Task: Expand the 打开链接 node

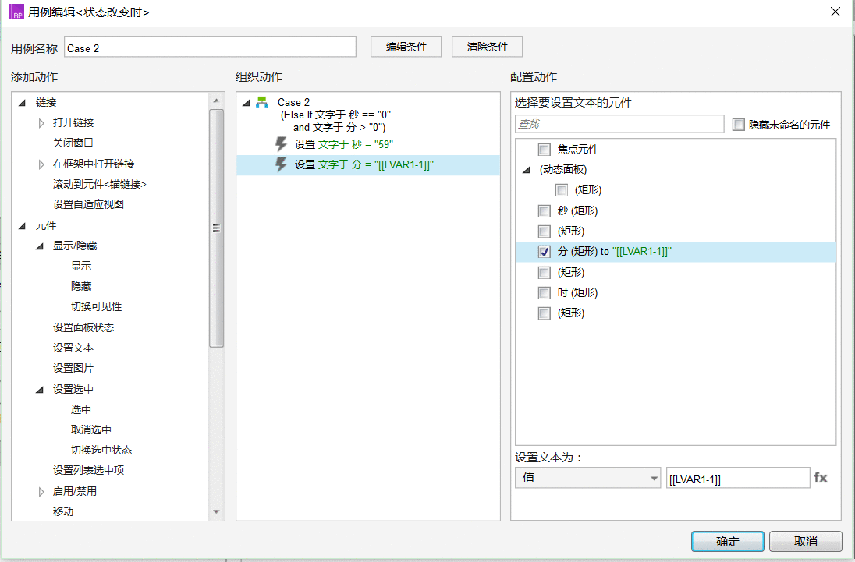Action: (41, 123)
